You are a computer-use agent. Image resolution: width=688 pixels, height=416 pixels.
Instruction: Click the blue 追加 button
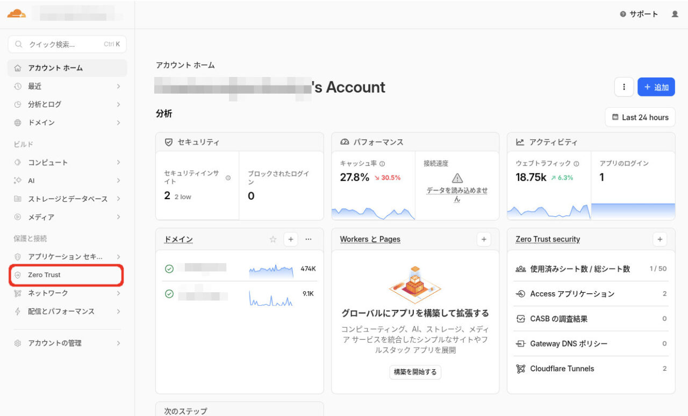656,87
